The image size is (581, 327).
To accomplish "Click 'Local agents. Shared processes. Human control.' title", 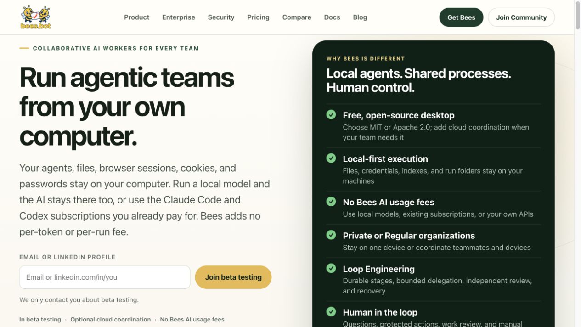I will [x=418, y=80].
